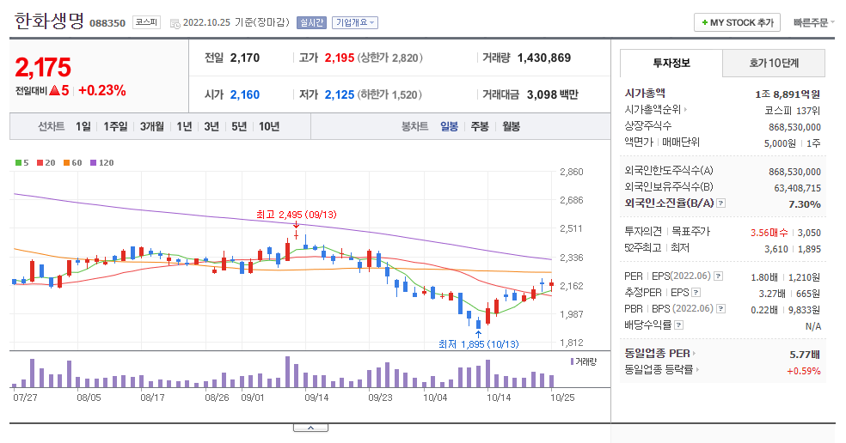Screen dimensions: 846x443
Task: Switch to the 호가10단계 tab
Action: click(x=774, y=63)
